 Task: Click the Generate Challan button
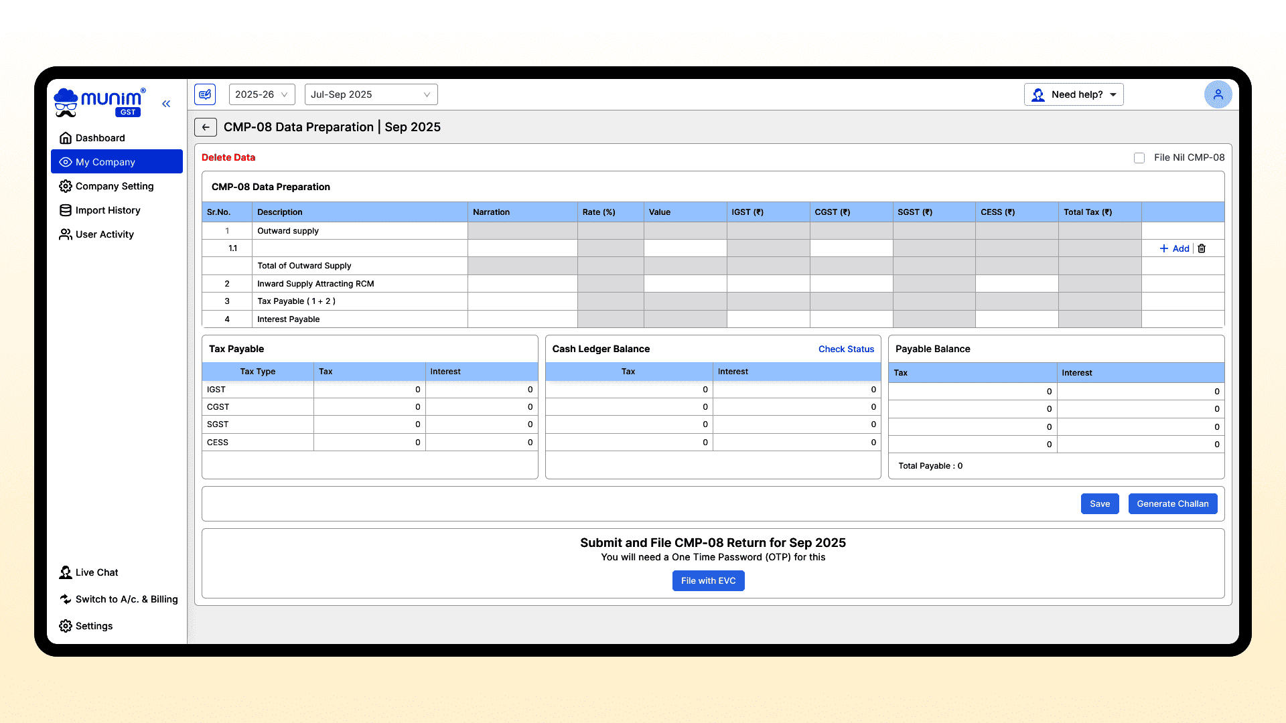1172,504
